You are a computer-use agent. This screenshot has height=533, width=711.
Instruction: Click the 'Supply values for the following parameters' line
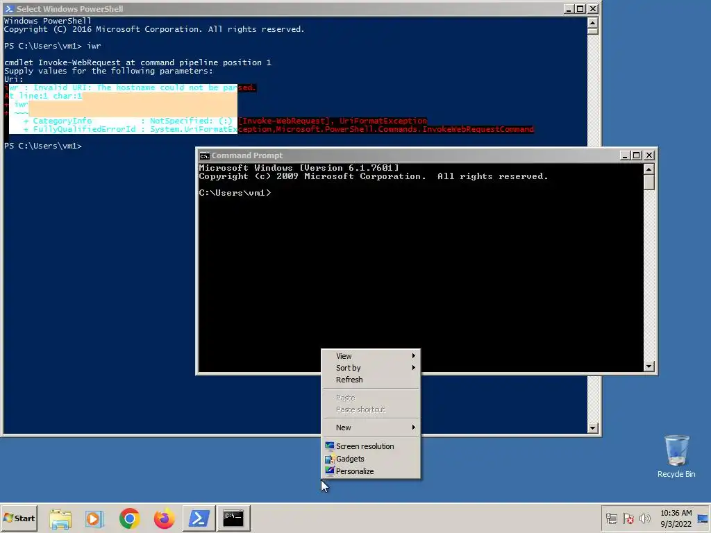click(108, 71)
